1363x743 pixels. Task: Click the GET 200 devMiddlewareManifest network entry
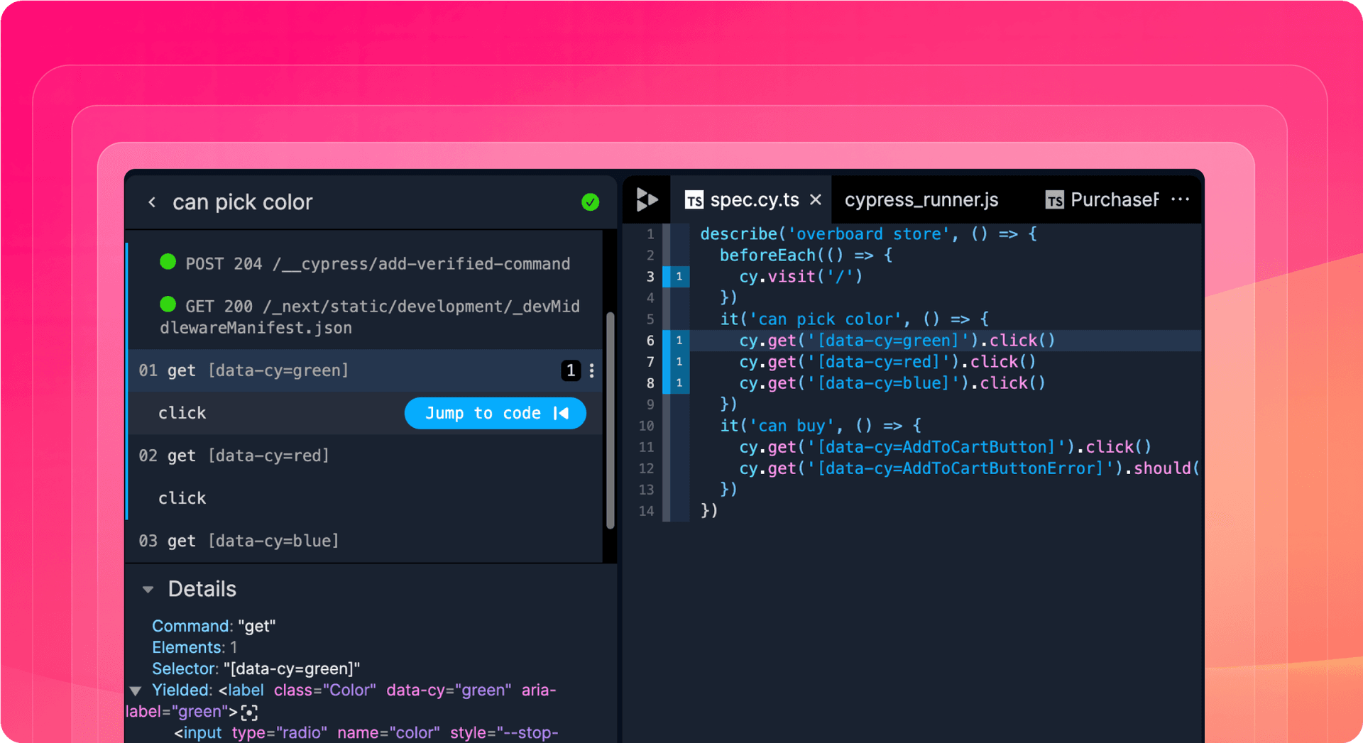tap(369, 317)
